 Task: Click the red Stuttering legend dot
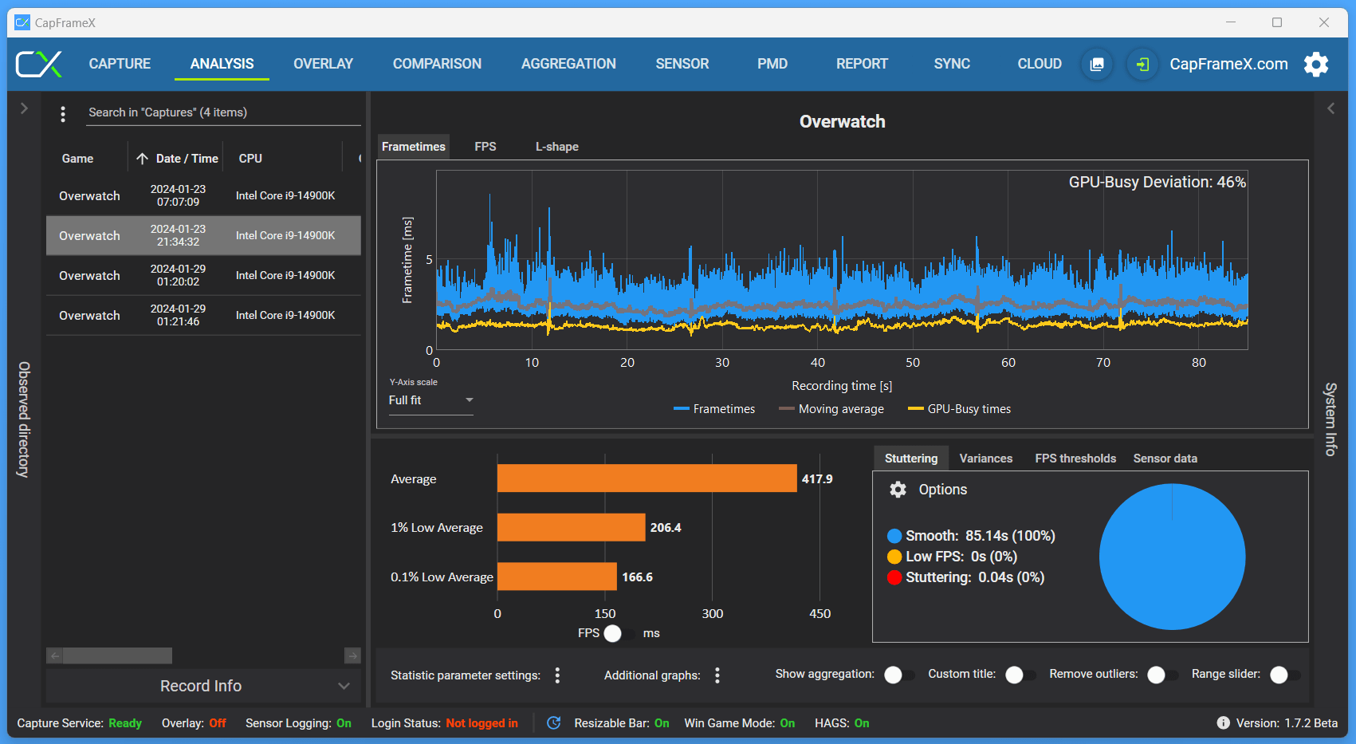894,577
